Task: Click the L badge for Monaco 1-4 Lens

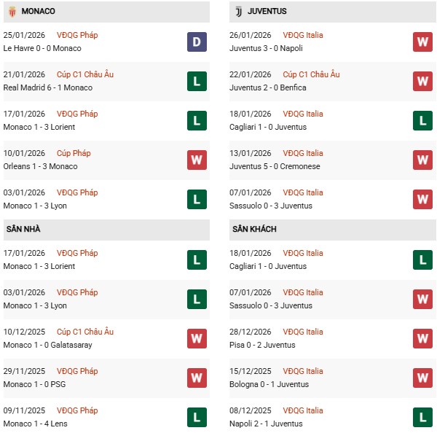Action: coord(197,417)
